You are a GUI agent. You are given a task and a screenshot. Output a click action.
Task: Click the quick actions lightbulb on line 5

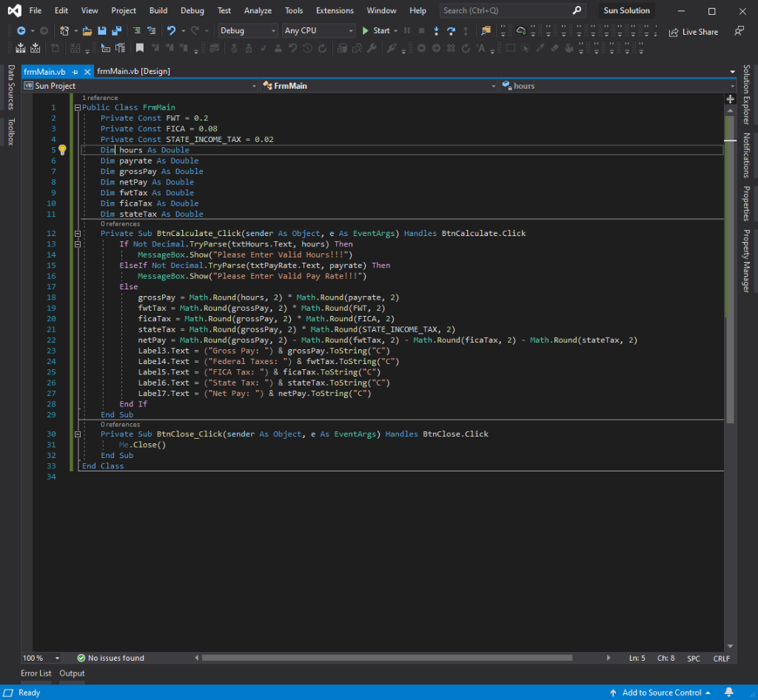click(62, 149)
